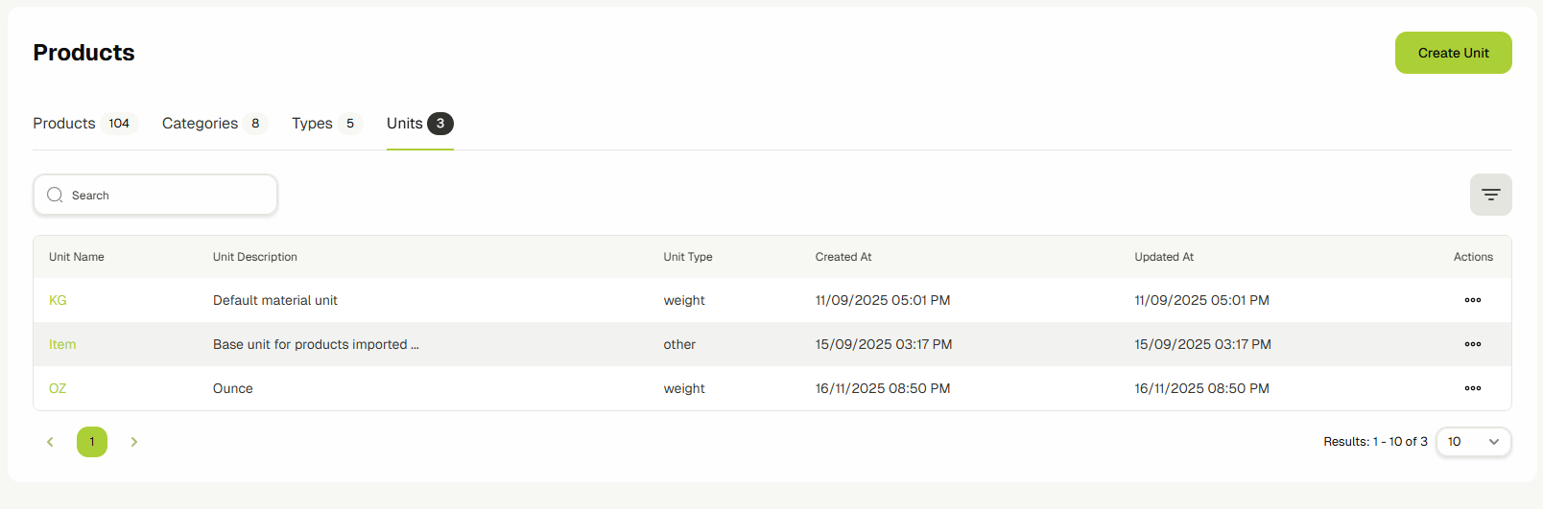Select the Units tab
The height and width of the screenshot is (509, 1543).
[405, 124]
